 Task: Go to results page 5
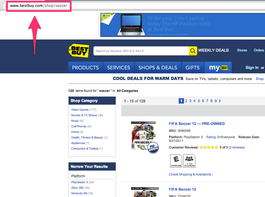[199, 101]
